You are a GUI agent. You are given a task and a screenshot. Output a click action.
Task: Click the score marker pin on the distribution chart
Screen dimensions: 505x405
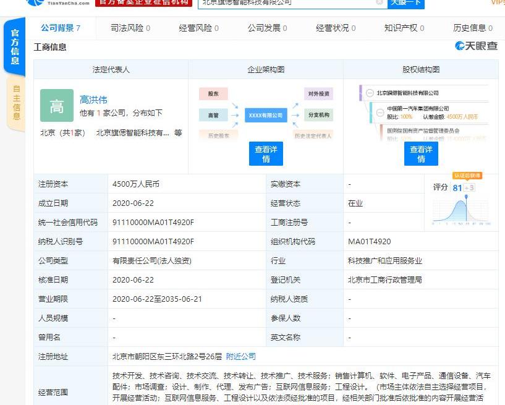point(466,197)
